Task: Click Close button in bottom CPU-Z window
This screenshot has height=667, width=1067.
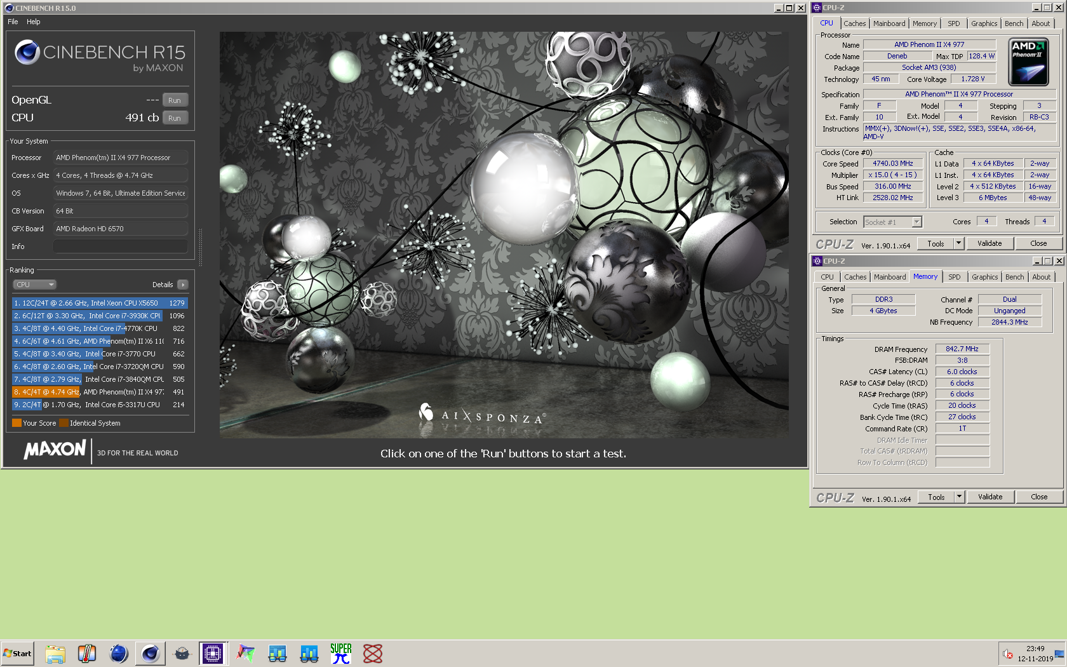Action: [x=1040, y=497]
